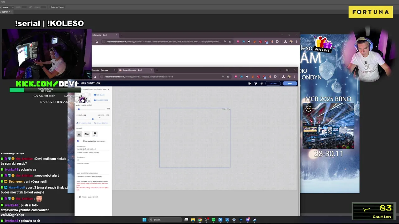399x224 pixels.
Task: Toggle Show subscriber messages checkbox
Action: tap(78, 141)
